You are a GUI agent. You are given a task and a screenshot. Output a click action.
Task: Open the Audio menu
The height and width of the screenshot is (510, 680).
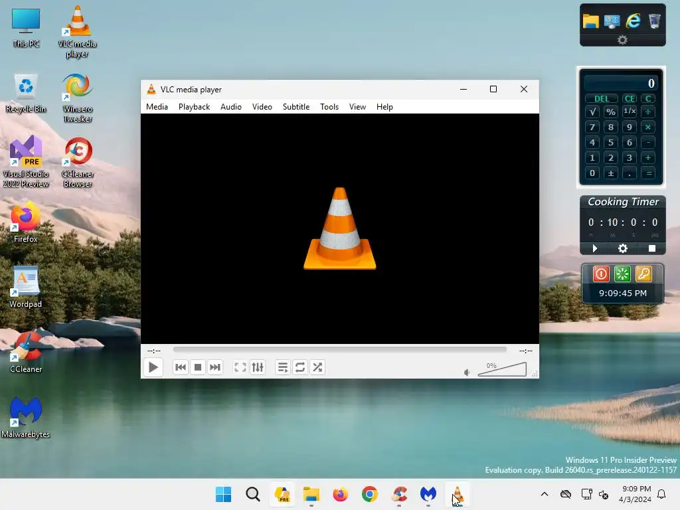231,107
